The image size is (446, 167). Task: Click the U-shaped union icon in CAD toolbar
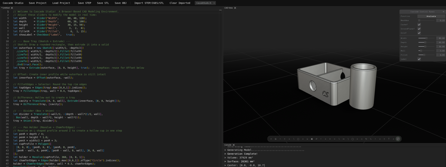(307, 139)
